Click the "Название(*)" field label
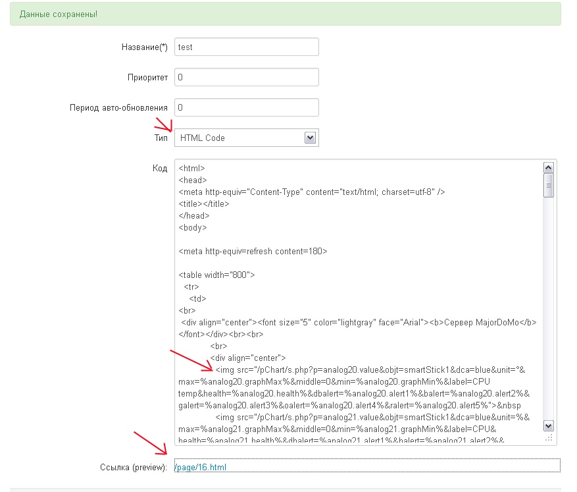The height and width of the screenshot is (492, 577). [x=145, y=47]
